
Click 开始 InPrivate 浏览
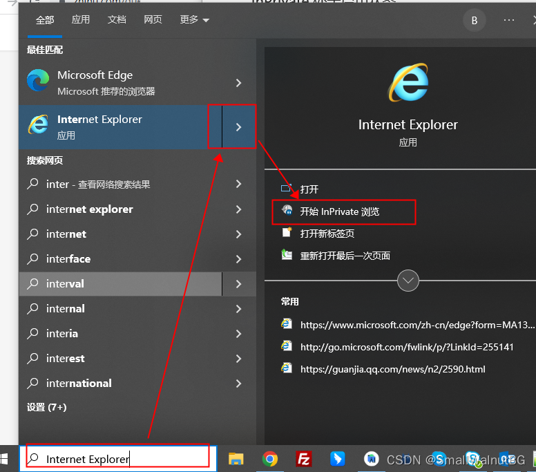click(x=340, y=211)
